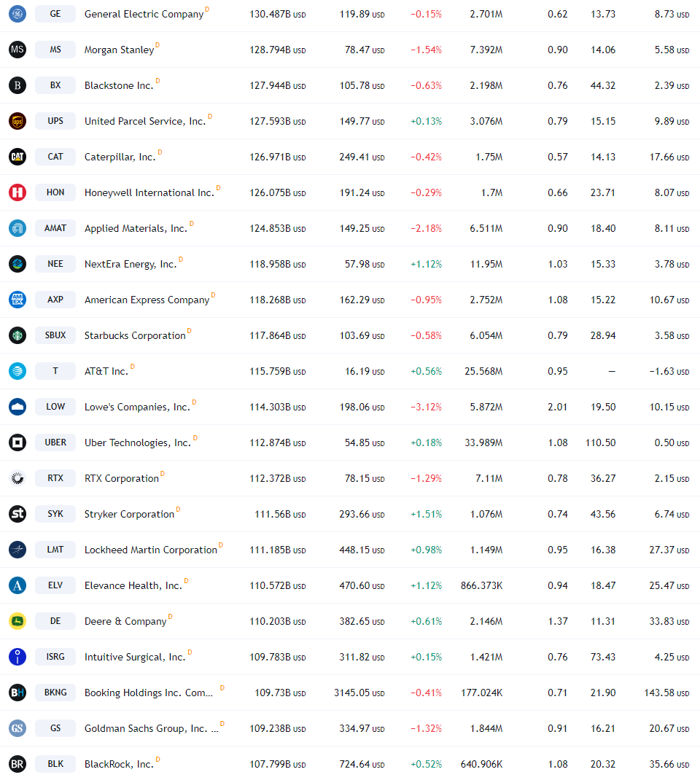Click AT&T EPS value −1.63 USD

(669, 372)
